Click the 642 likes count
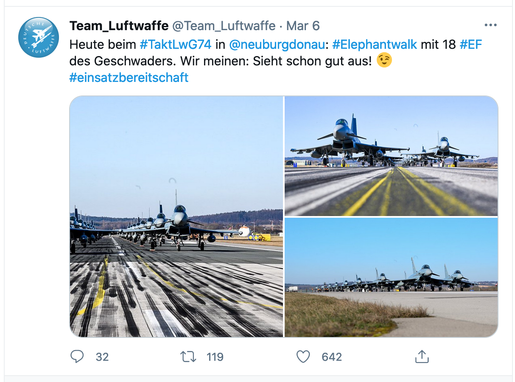This screenshot has width=515, height=382. coord(331,357)
